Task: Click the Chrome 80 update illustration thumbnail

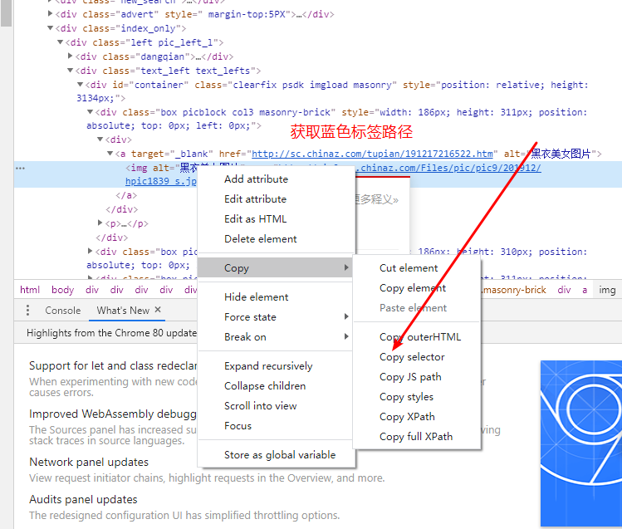Action: point(580,443)
